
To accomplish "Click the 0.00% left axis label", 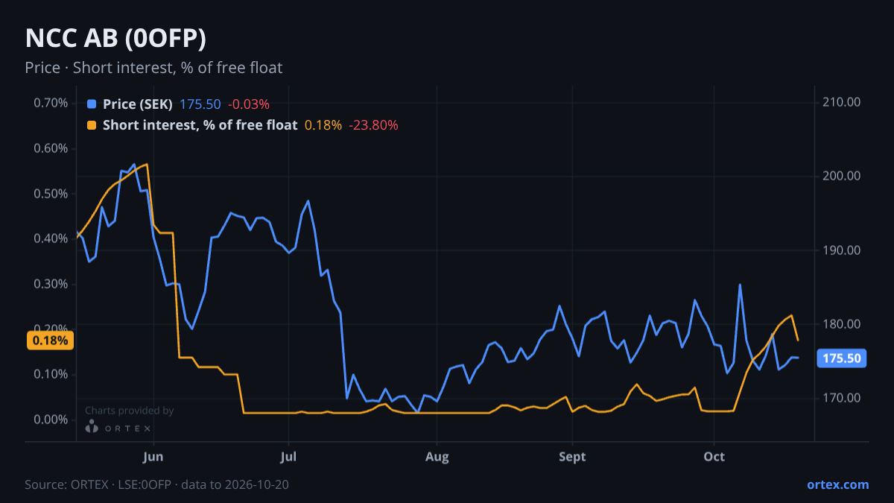I will tap(51, 420).
